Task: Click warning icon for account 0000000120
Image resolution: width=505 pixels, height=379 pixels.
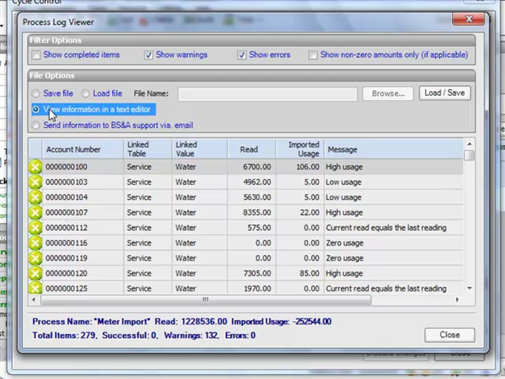Action: 35,274
